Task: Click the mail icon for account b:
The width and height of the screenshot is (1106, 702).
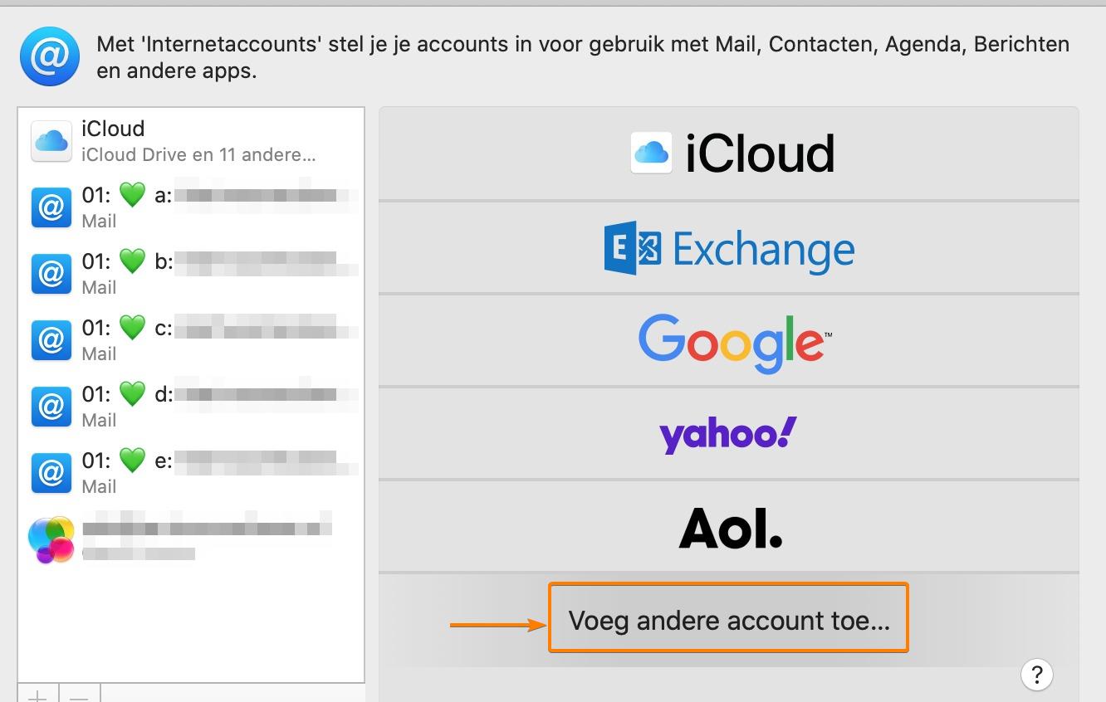Action: tap(51, 274)
